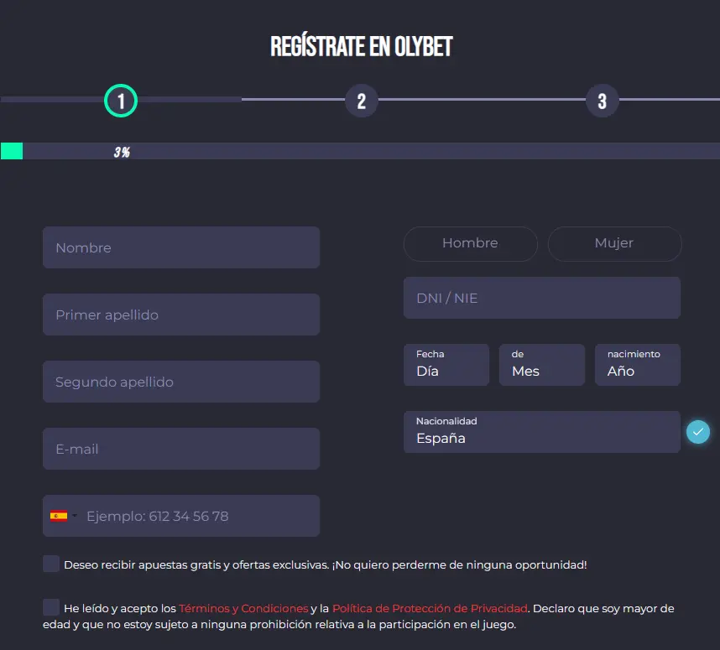Click the step 1 circle indicator

[121, 101]
